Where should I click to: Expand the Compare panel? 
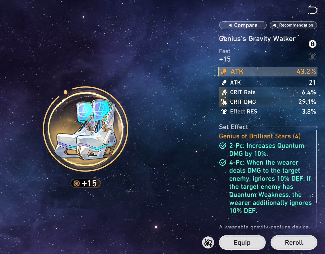(x=243, y=25)
